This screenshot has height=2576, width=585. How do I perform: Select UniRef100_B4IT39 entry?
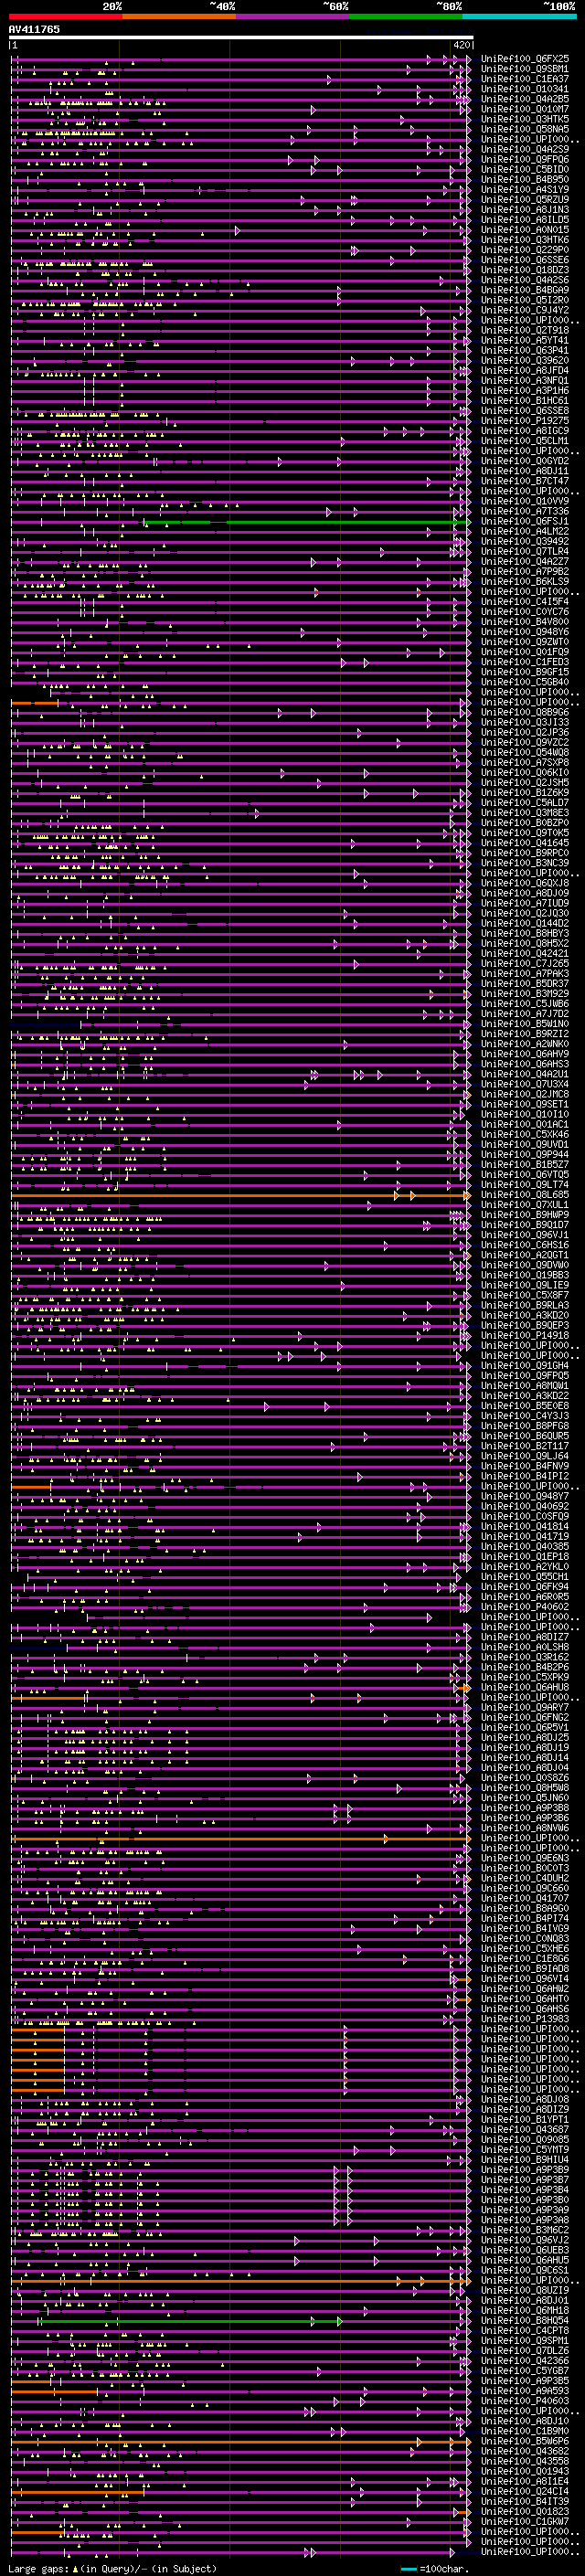click(525, 2501)
